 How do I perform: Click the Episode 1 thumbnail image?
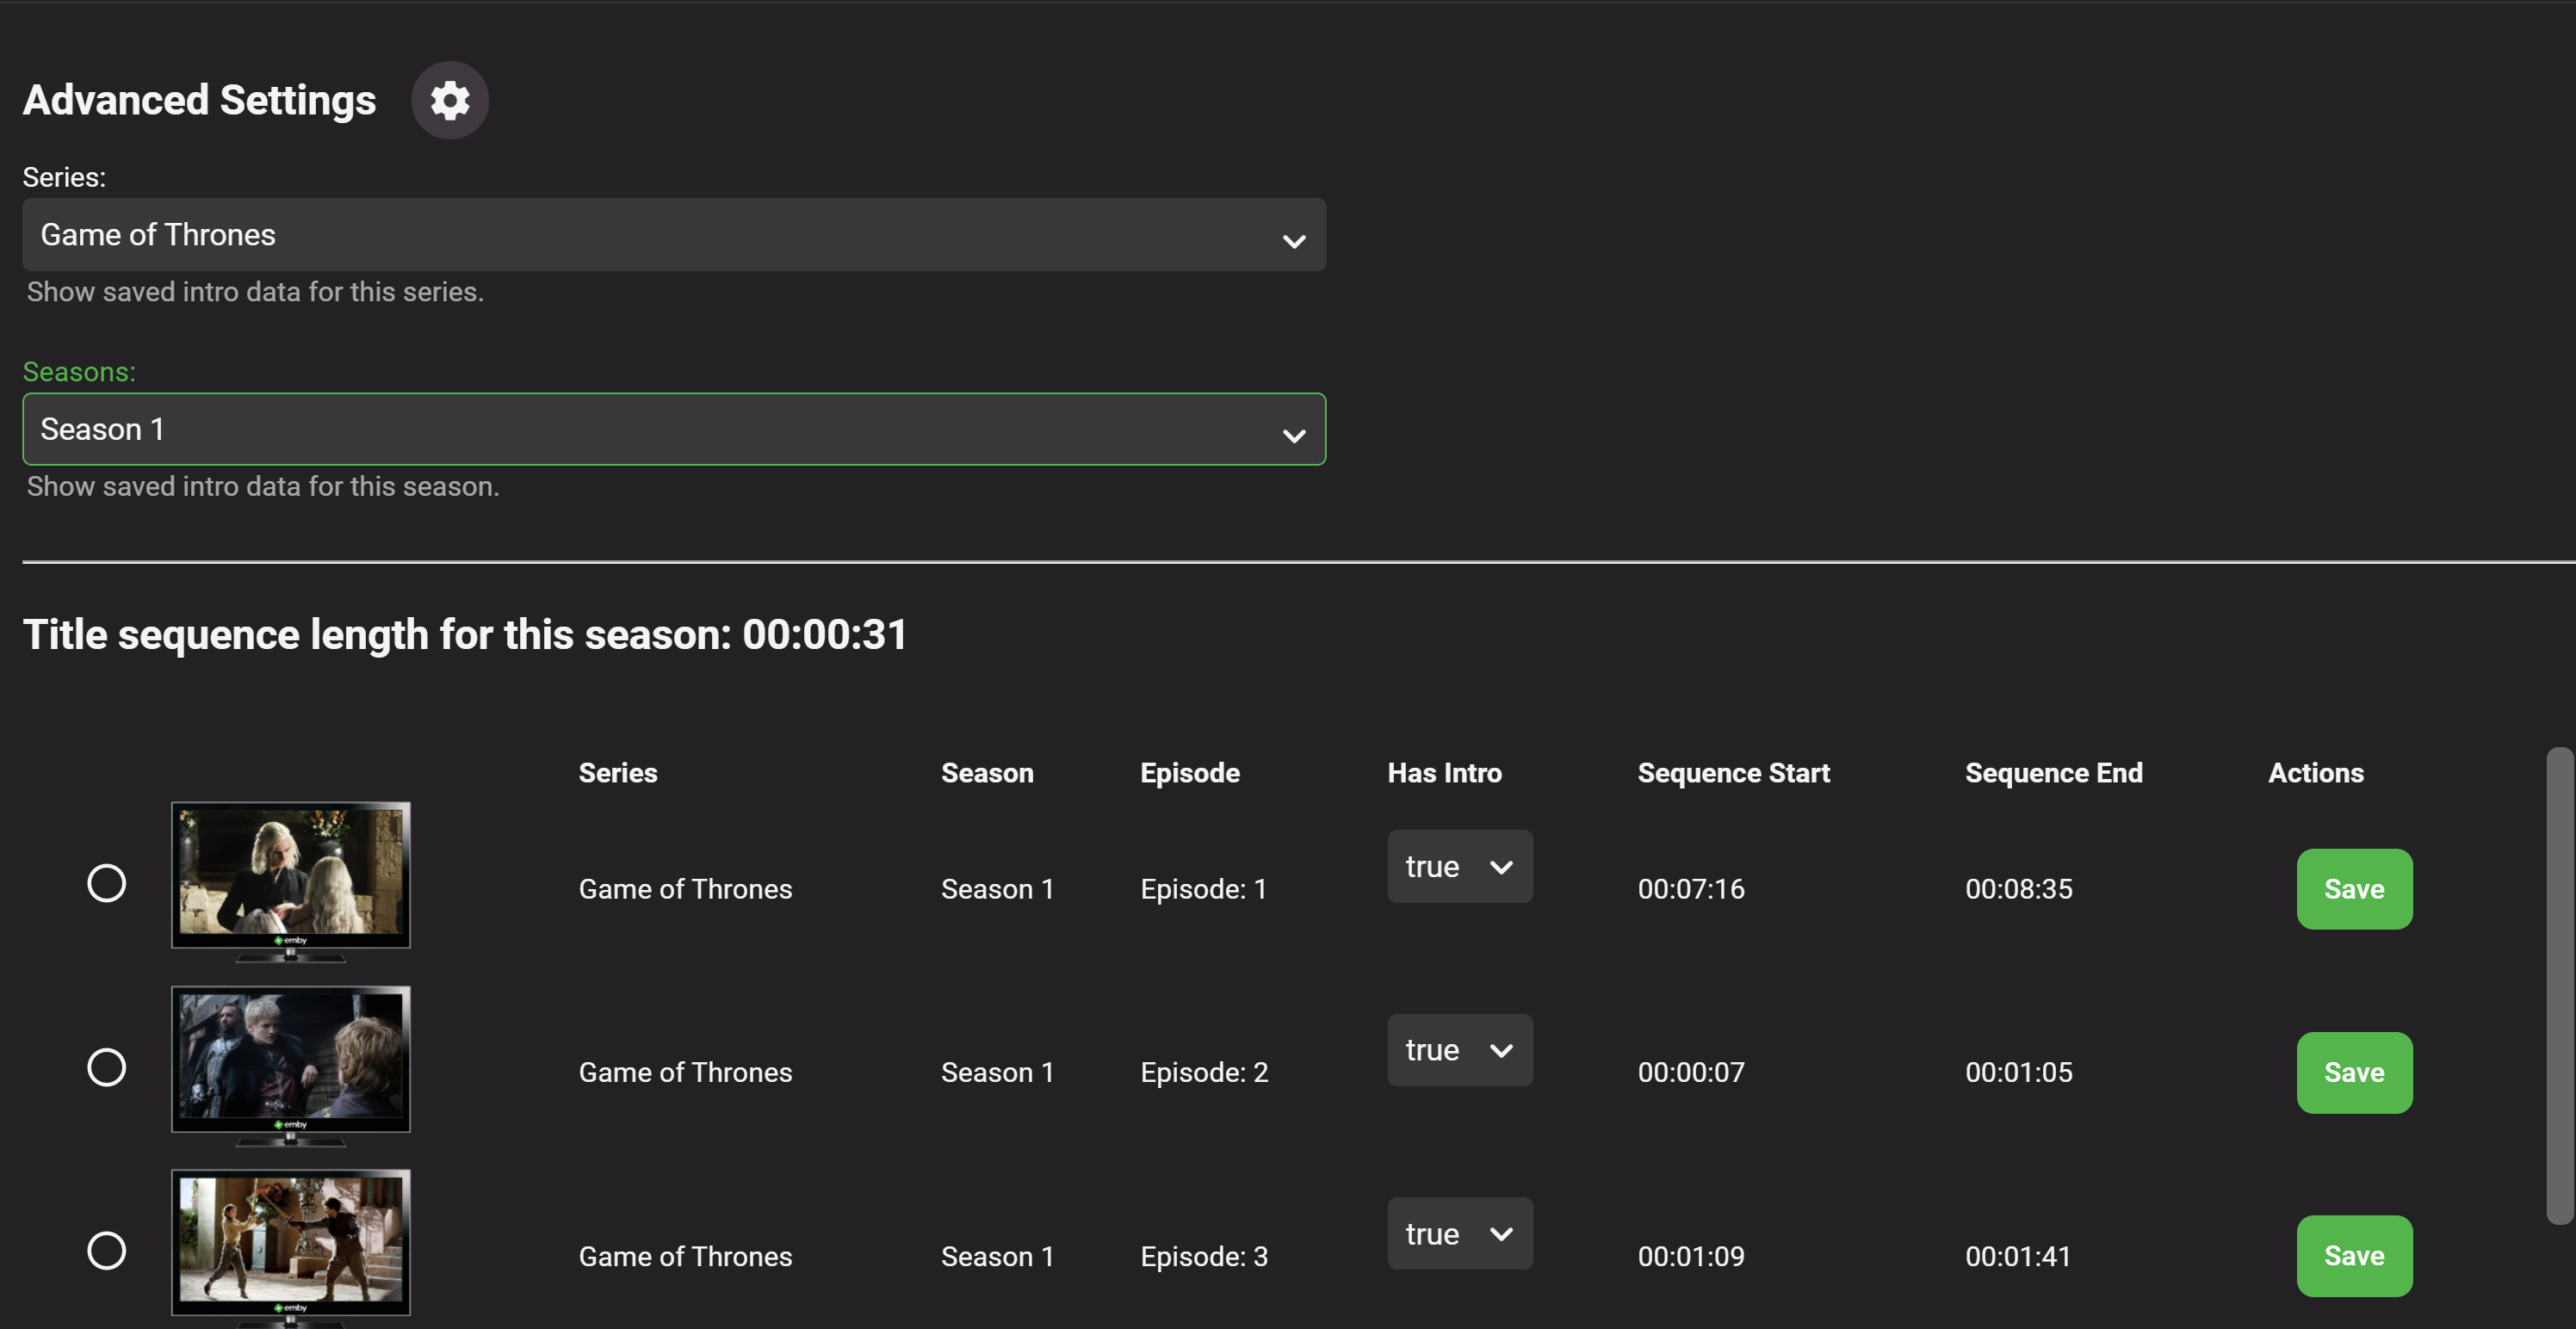click(x=290, y=875)
